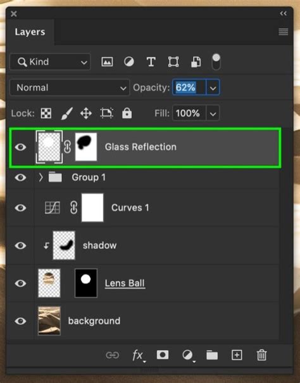Click the lock all padlock icon
This screenshot has height=383, width=300.
coord(127,113)
